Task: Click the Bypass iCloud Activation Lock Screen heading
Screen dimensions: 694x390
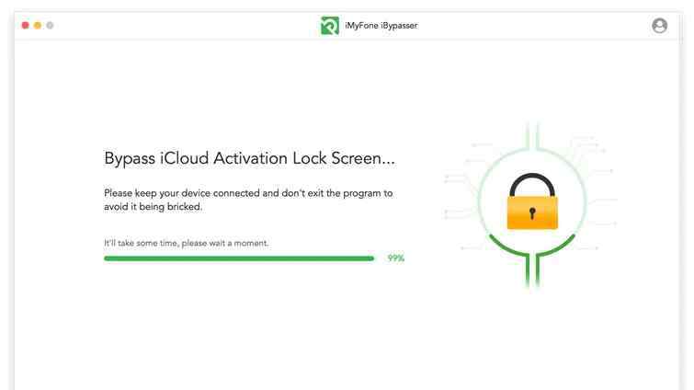Action: click(249, 158)
